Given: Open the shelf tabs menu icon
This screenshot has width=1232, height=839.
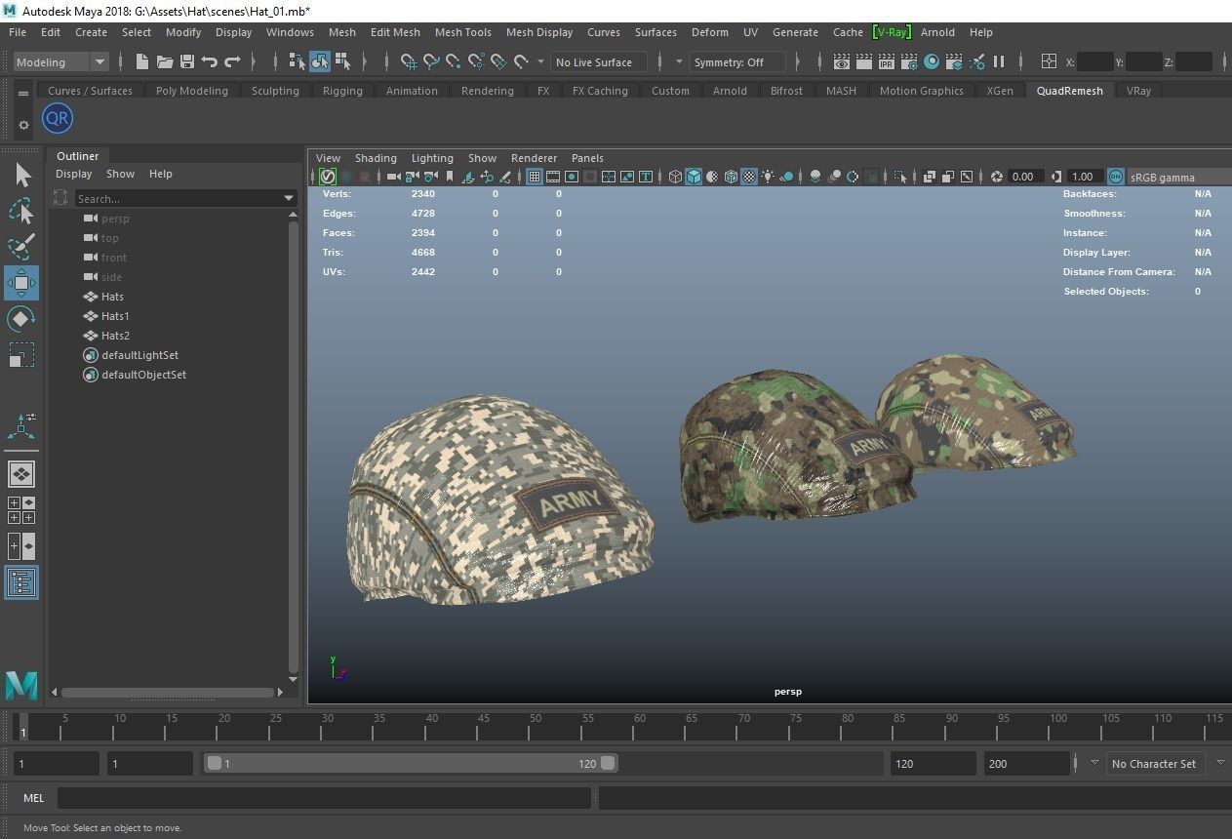Looking at the screenshot, I should (23, 94).
